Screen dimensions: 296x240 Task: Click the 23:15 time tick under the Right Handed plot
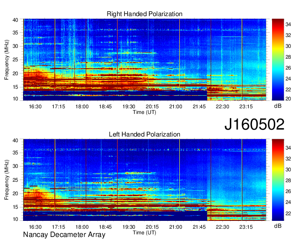point(246,107)
